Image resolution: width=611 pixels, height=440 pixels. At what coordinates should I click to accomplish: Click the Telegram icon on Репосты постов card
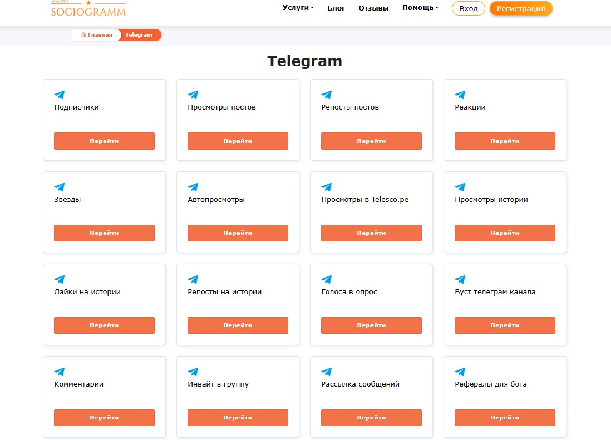pos(327,95)
